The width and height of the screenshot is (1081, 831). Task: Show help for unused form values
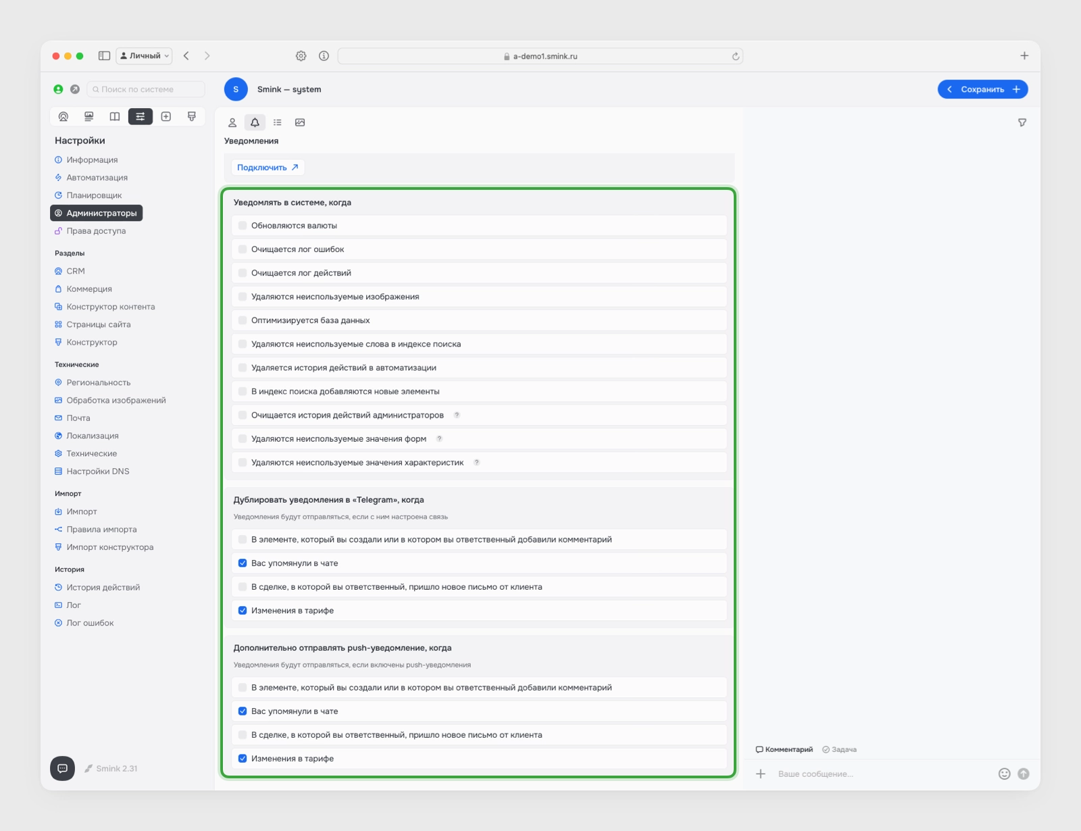[x=439, y=438]
